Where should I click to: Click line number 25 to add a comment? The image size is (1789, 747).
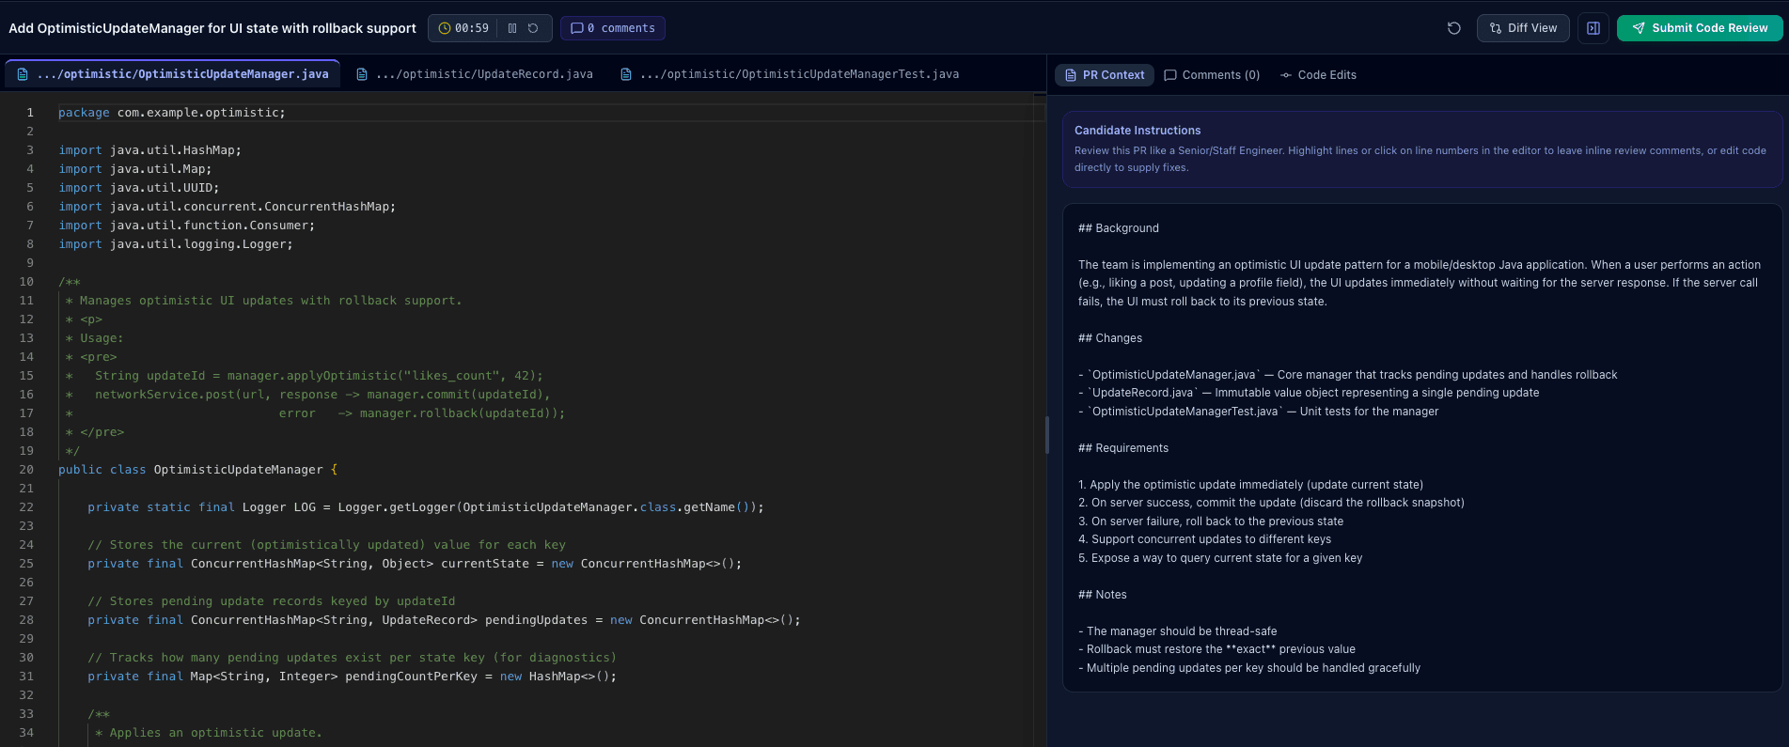[x=26, y=564]
